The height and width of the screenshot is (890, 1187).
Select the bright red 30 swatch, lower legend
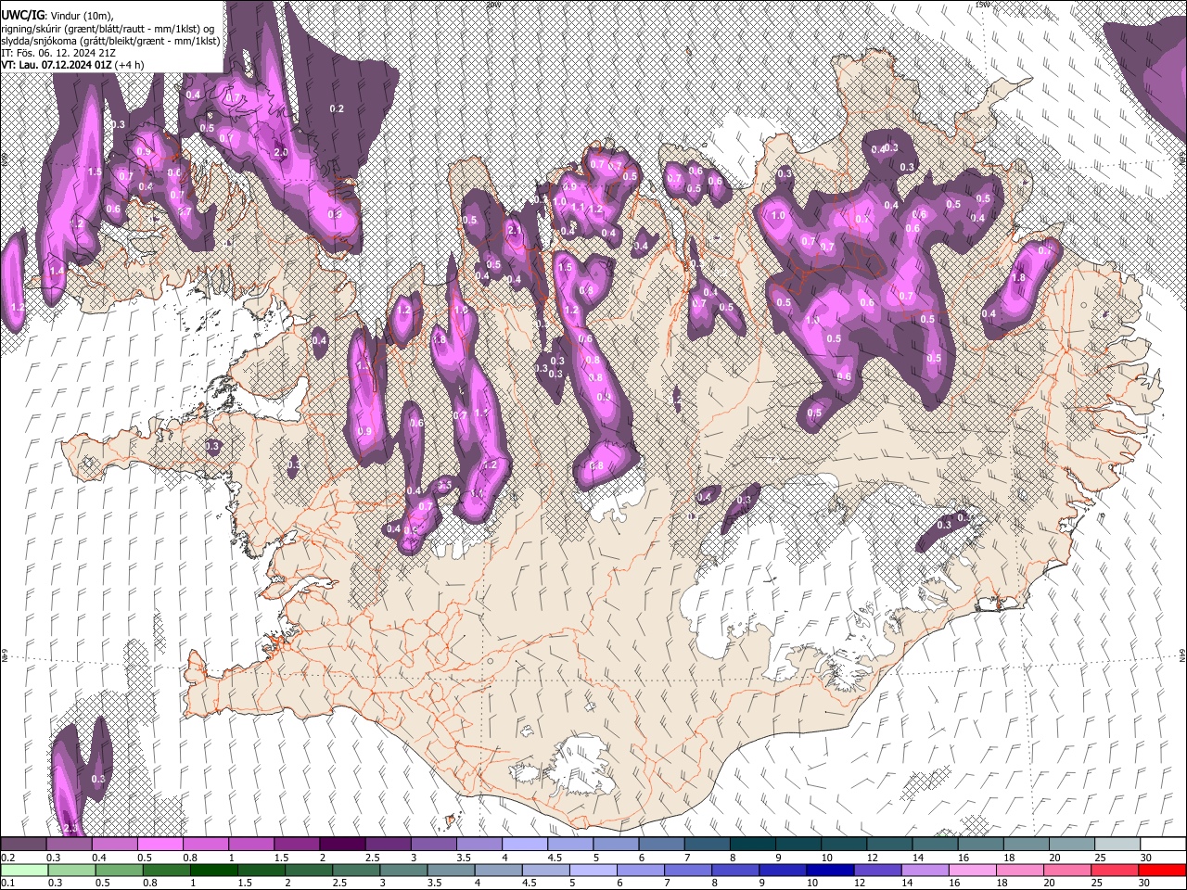tap(1162, 870)
